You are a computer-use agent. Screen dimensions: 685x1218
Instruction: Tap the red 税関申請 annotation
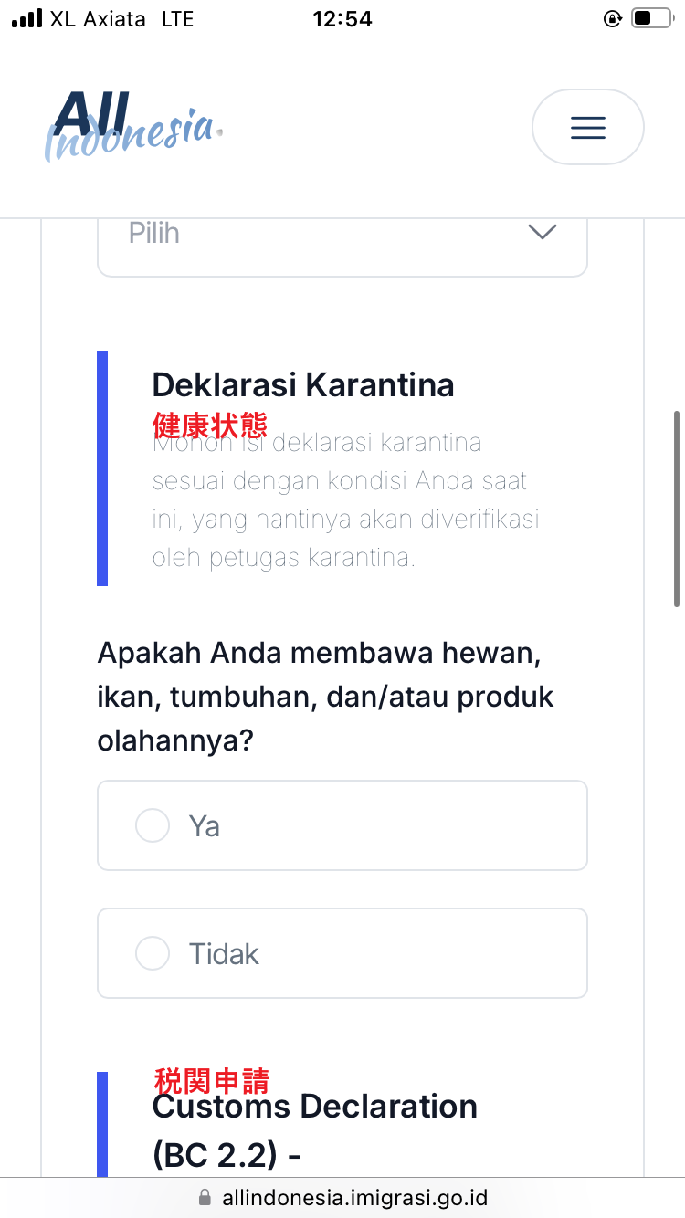(x=212, y=1081)
